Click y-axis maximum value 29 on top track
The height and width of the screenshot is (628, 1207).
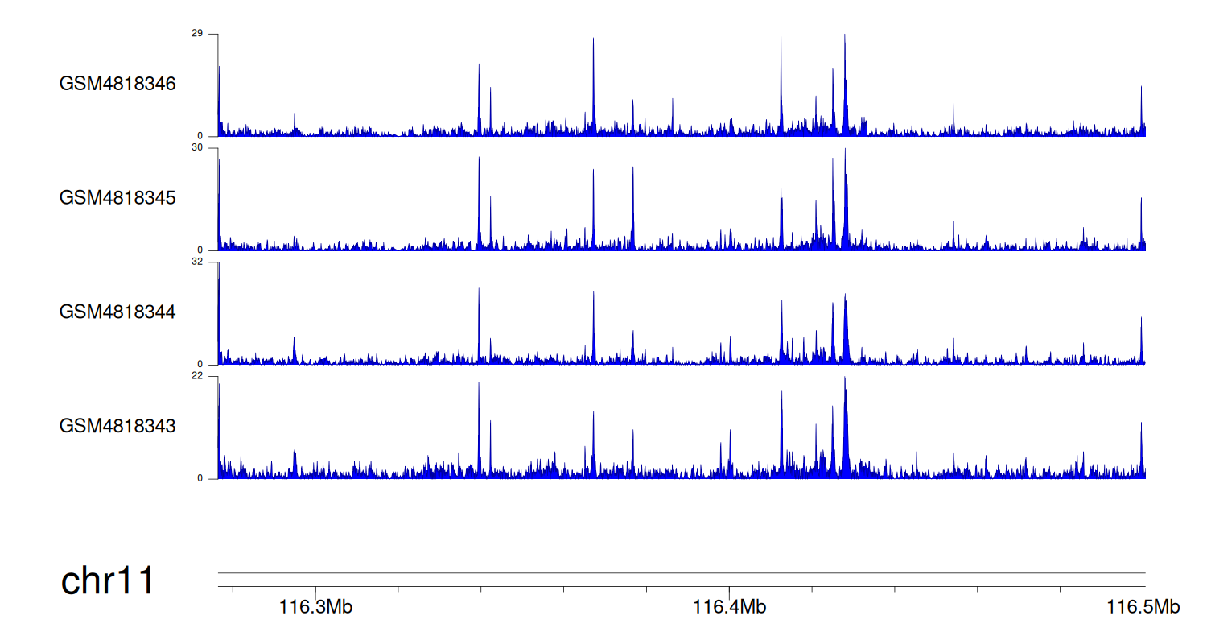pos(196,34)
